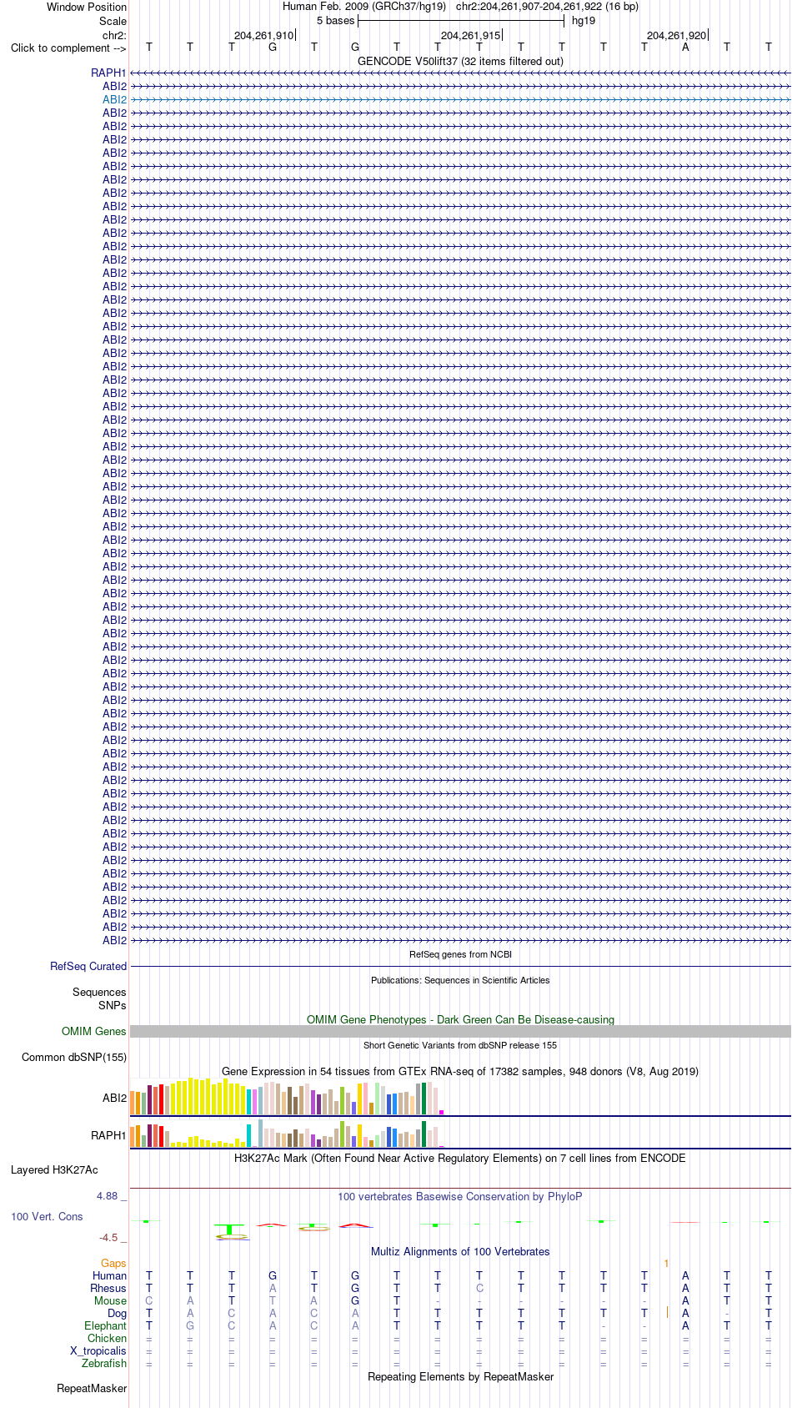This screenshot has width=792, height=1408.
Task: Click the Zebrafish alignment row label
Action: (104, 1363)
